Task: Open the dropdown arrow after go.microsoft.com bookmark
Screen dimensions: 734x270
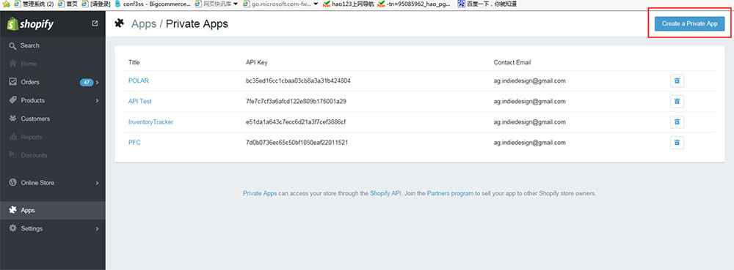Action: click(316, 4)
